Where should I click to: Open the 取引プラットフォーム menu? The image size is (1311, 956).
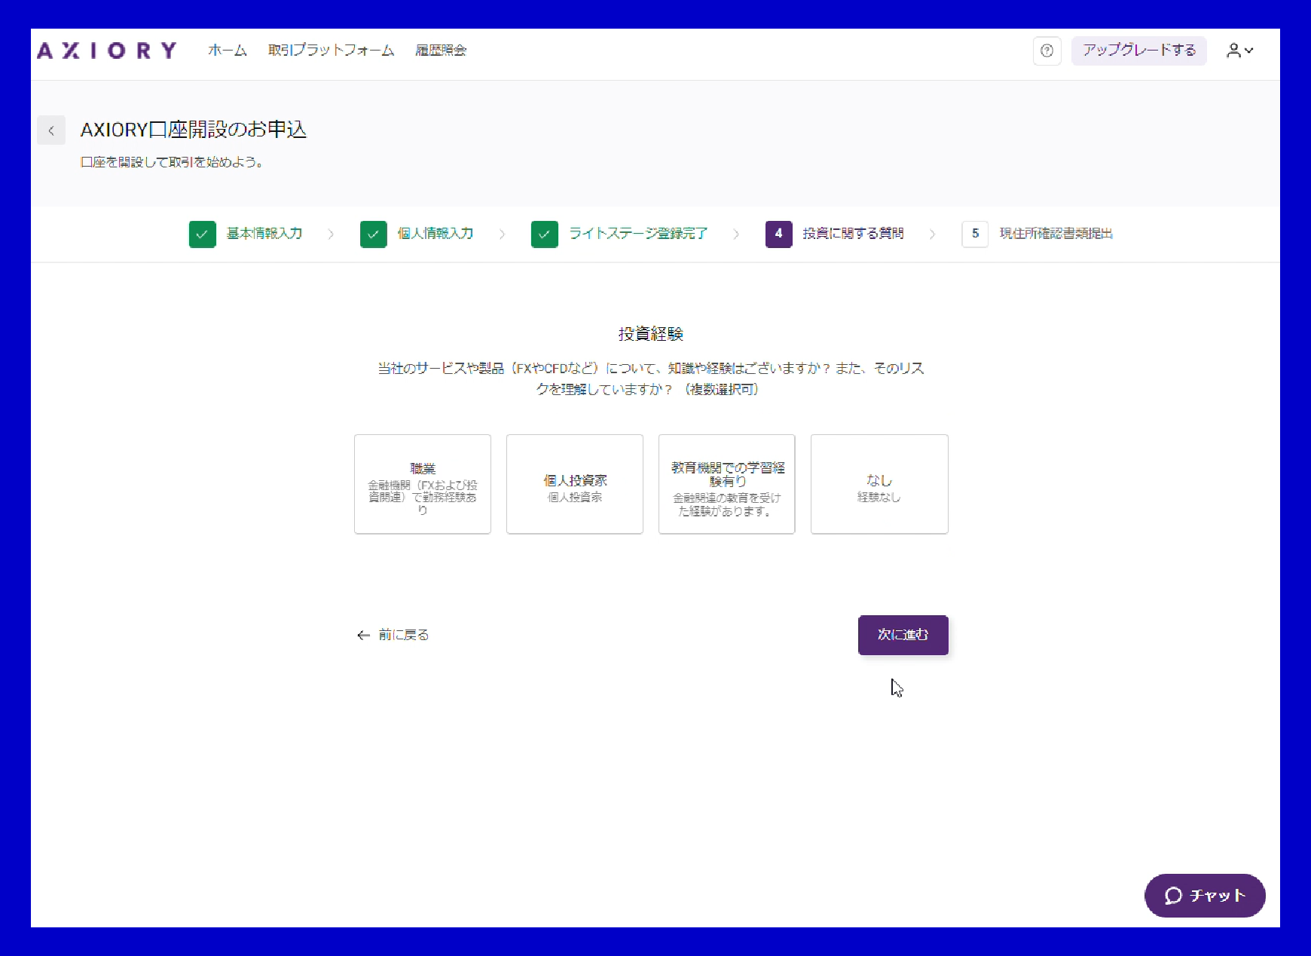331,51
